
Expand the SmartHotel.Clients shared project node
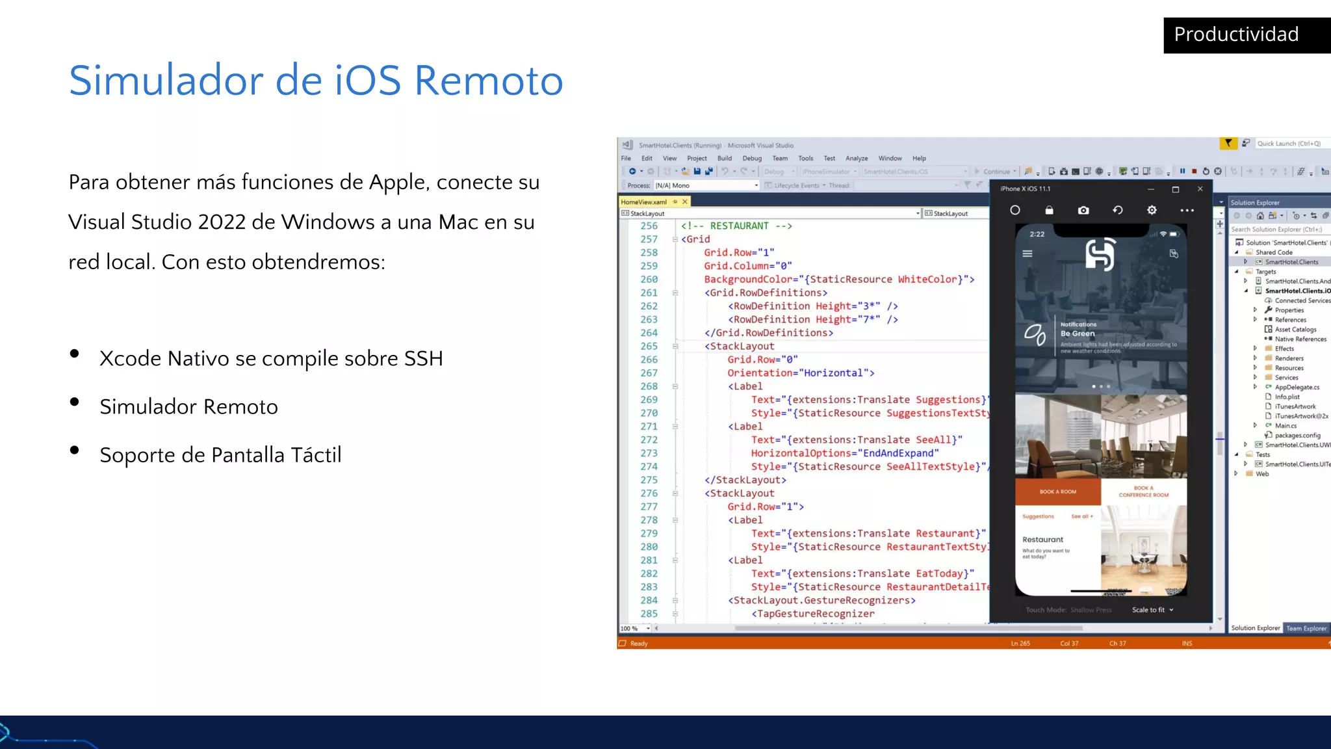1246,262
